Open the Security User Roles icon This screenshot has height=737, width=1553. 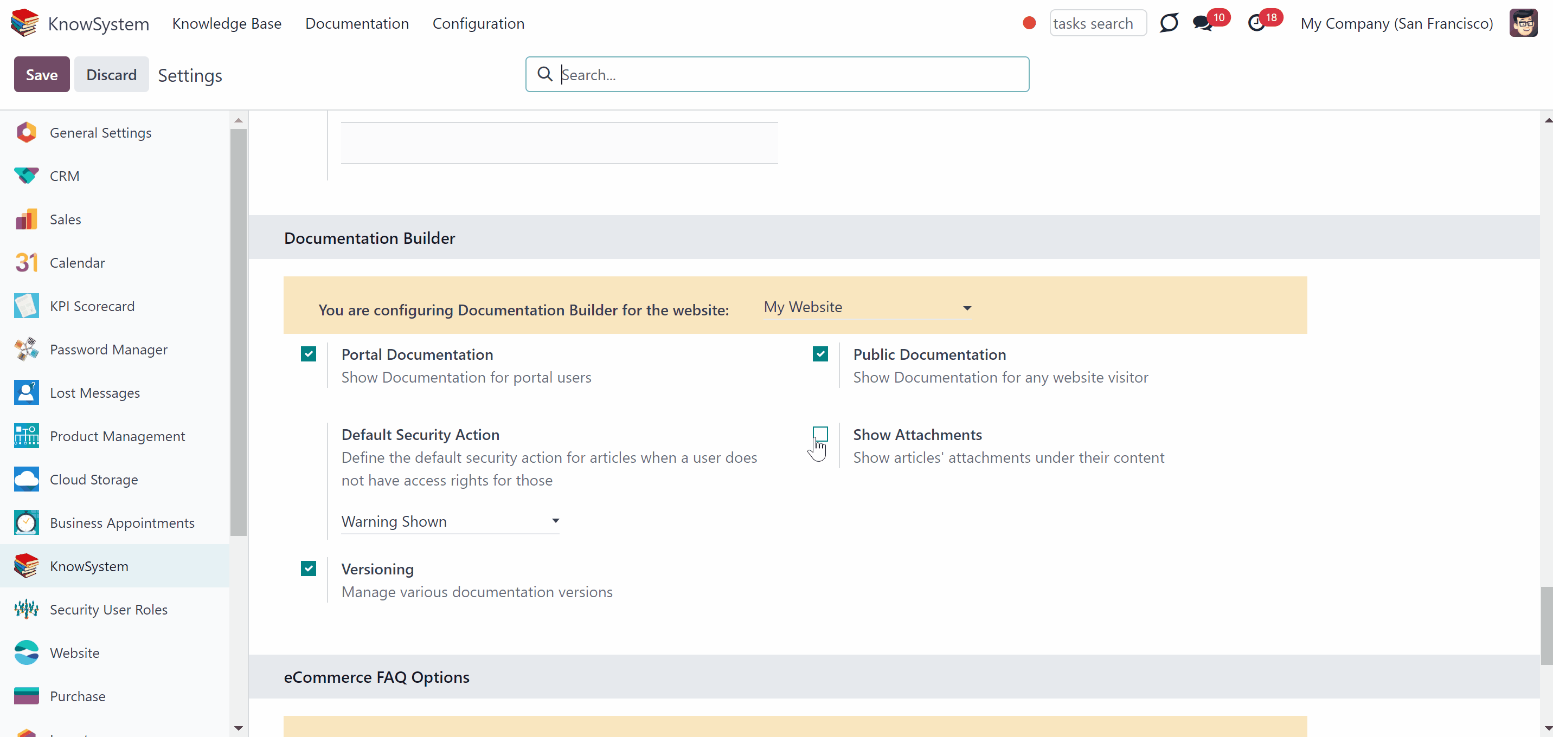pyautogui.click(x=27, y=610)
